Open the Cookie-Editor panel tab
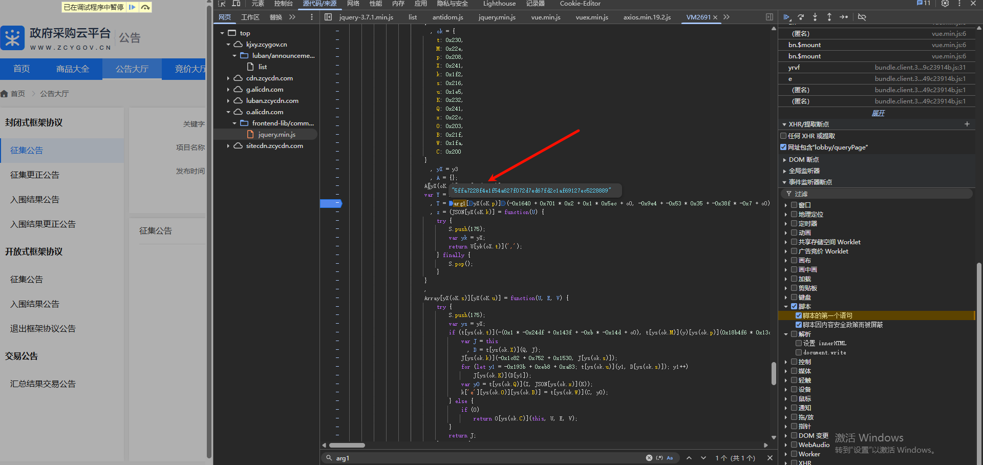 (x=580, y=4)
